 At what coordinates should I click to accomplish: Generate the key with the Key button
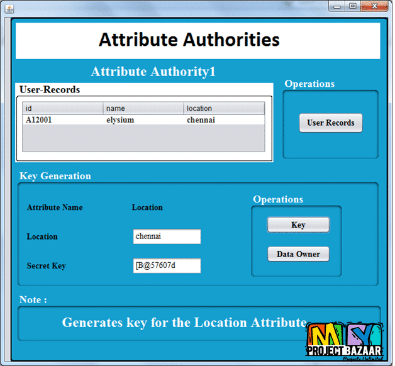[298, 225]
